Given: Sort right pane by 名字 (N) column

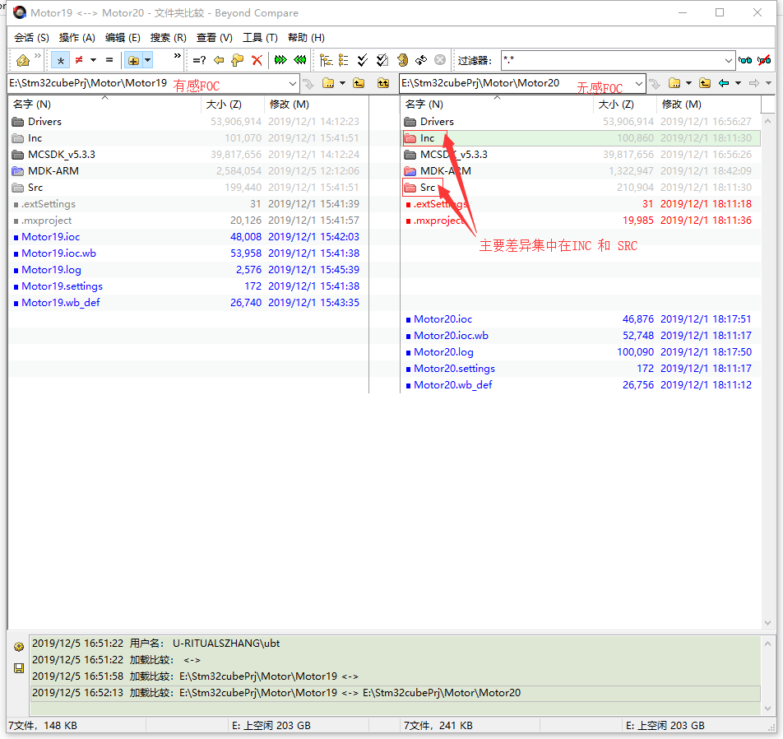Looking at the screenshot, I should (497, 105).
